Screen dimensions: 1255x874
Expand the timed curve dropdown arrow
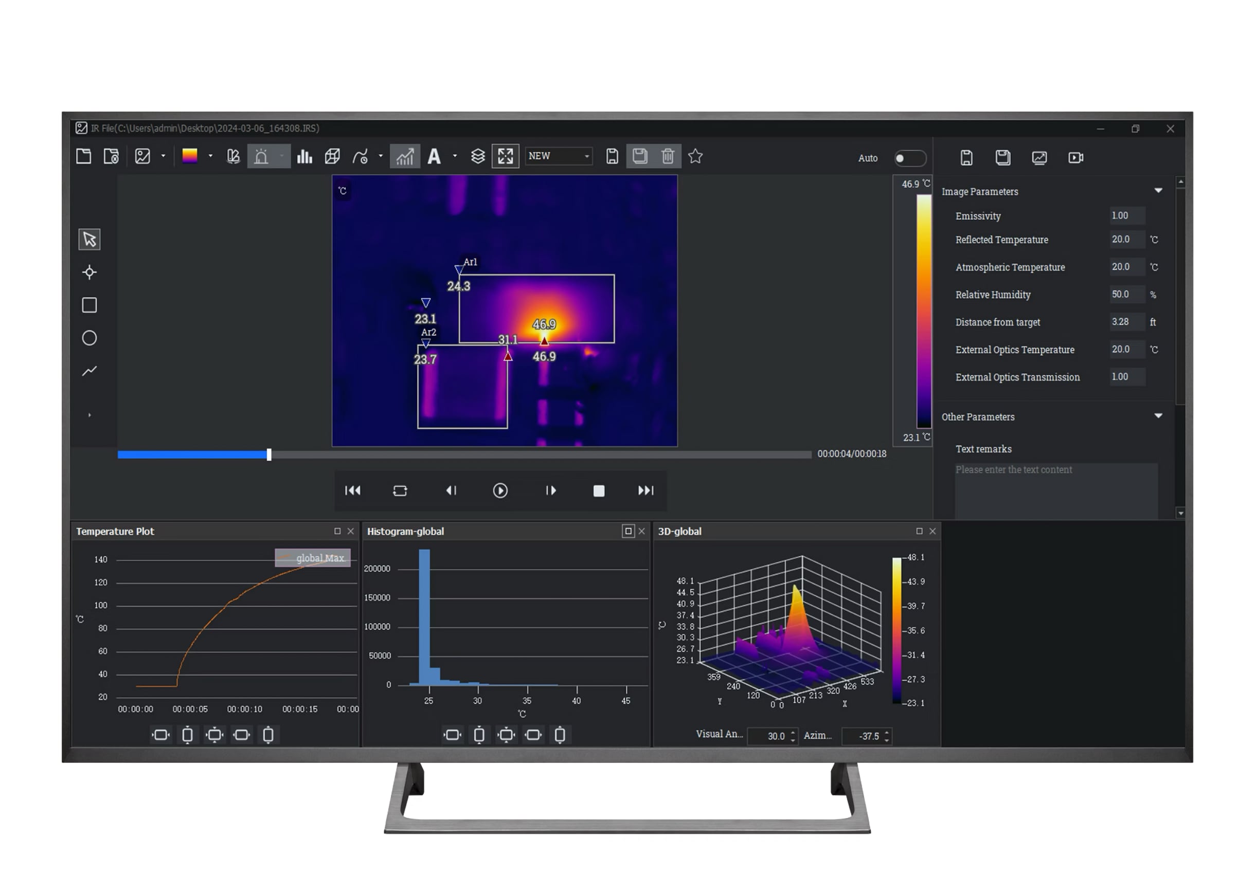[x=381, y=156]
